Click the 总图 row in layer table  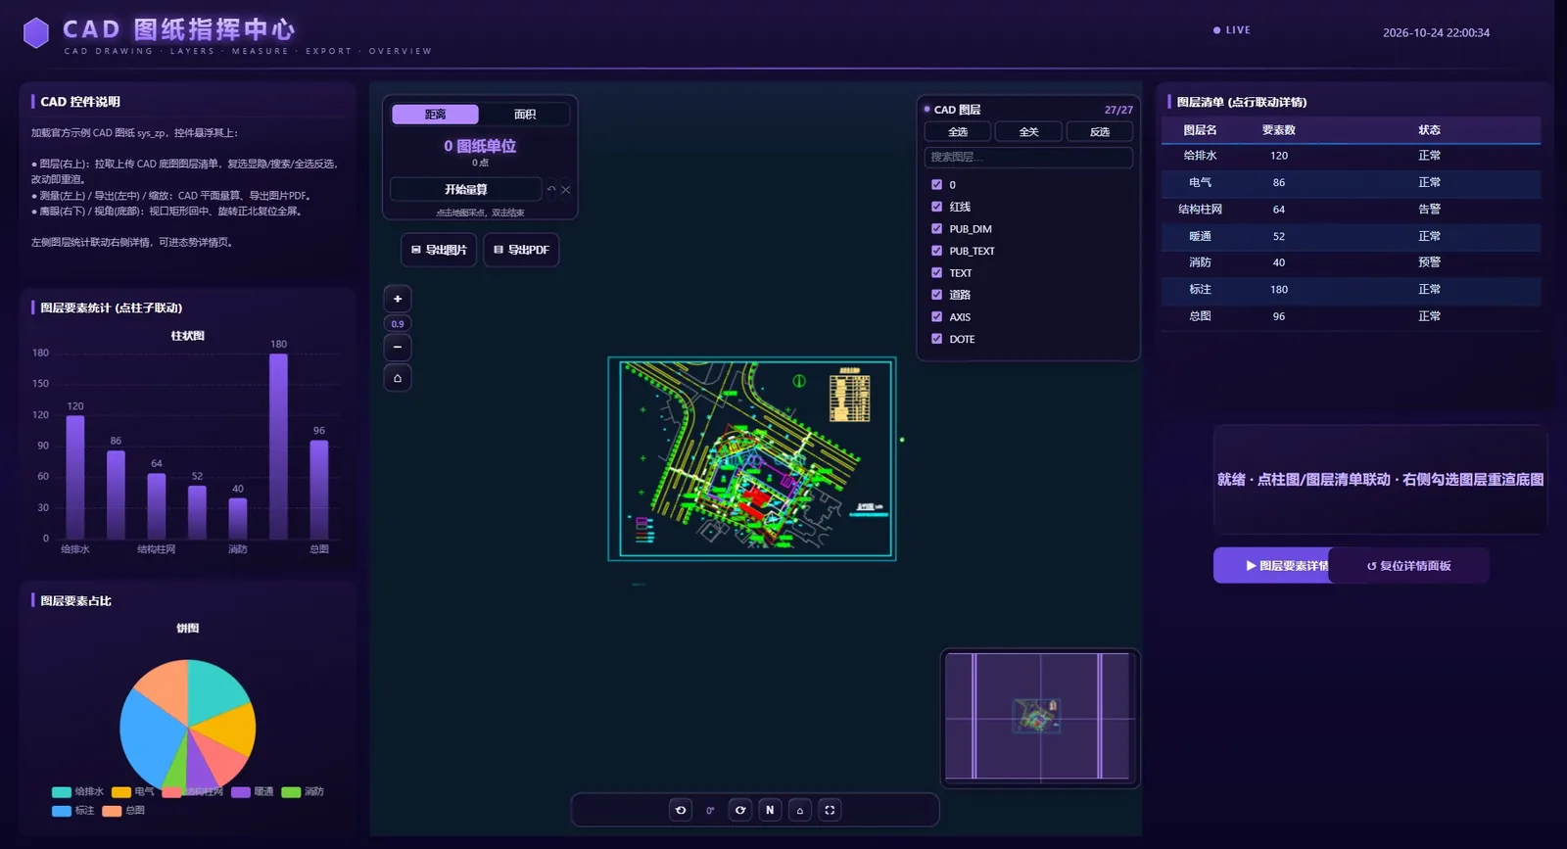click(x=1351, y=316)
